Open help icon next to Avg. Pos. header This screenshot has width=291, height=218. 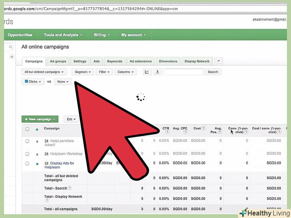tap(220, 132)
